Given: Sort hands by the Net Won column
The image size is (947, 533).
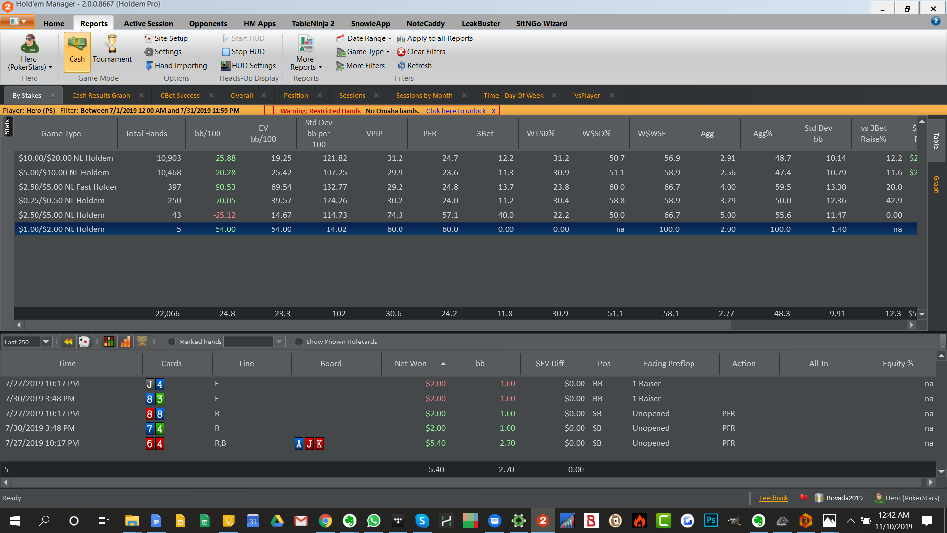Looking at the screenshot, I should point(410,363).
